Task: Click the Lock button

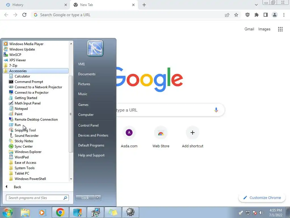Action: (85, 198)
